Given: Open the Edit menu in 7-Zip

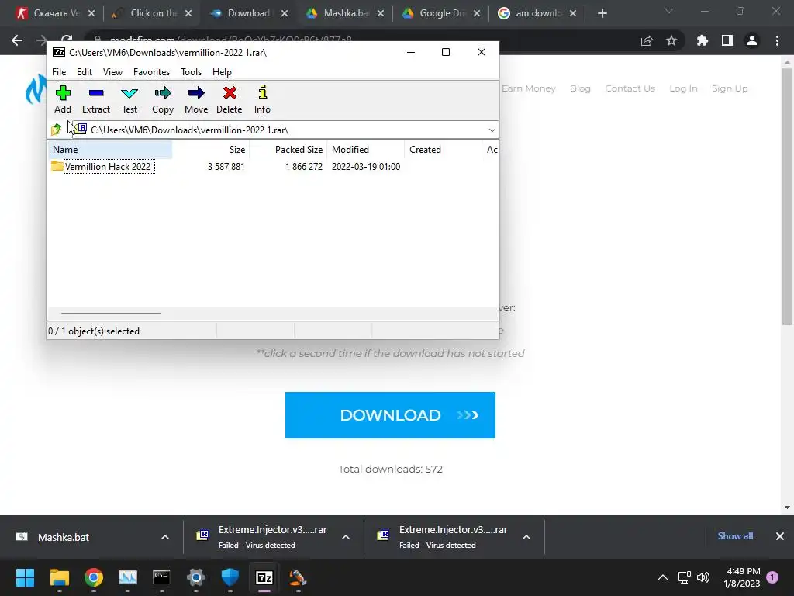Looking at the screenshot, I should 84,72.
